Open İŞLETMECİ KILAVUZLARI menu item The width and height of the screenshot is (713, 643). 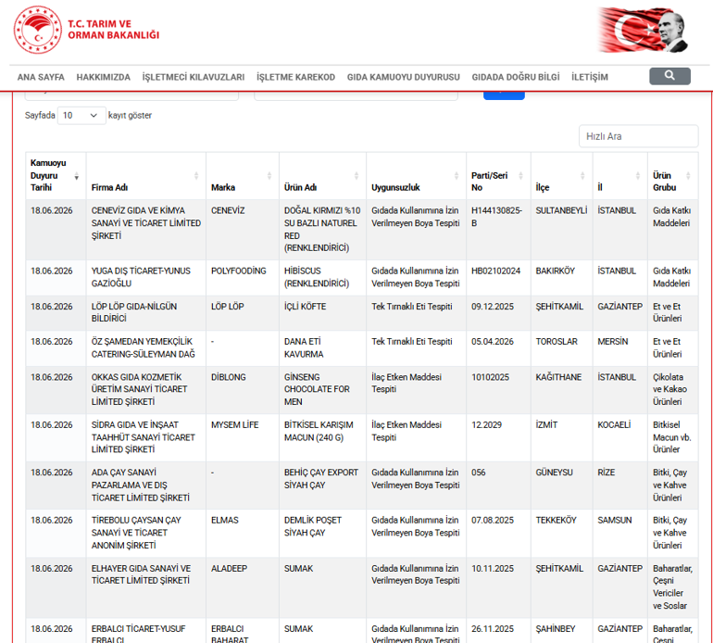point(194,77)
